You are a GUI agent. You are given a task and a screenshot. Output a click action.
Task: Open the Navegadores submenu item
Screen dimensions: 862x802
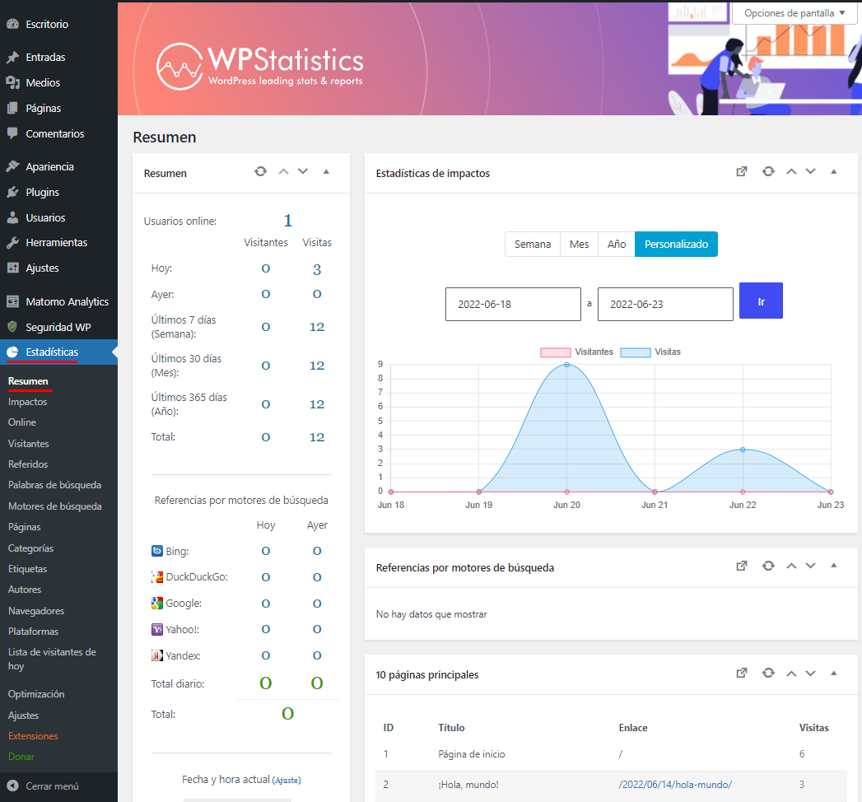(x=36, y=611)
